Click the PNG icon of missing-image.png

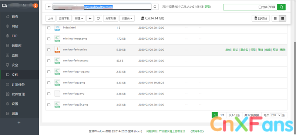click(x=57, y=39)
